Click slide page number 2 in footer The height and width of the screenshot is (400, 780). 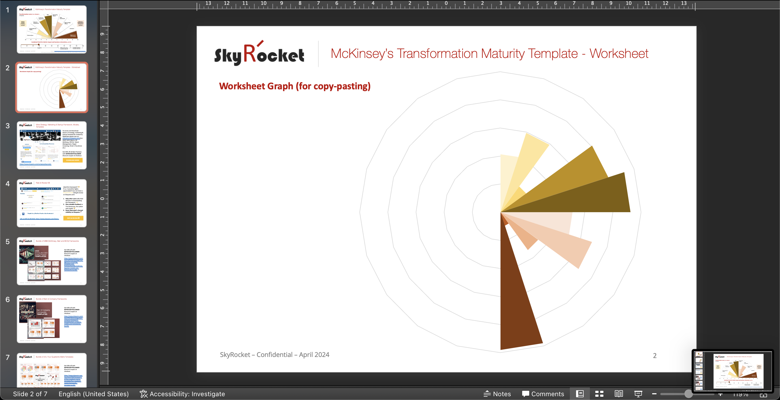pyautogui.click(x=655, y=356)
